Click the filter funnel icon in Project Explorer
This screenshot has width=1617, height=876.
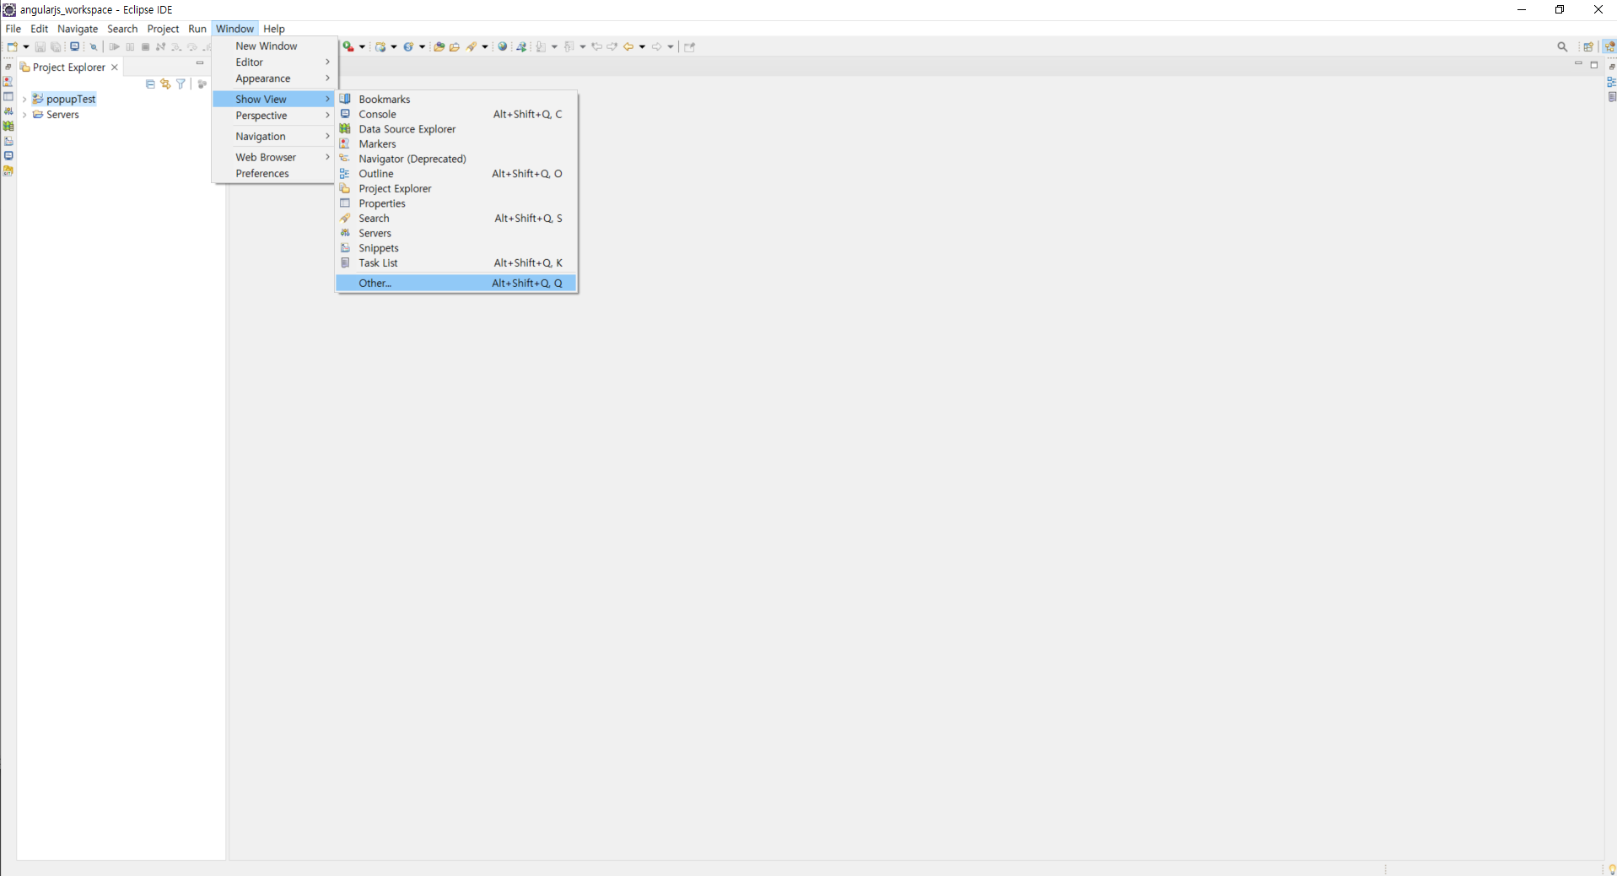(x=181, y=84)
